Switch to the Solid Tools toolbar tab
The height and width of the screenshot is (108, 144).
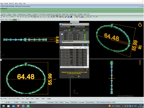(58, 14)
